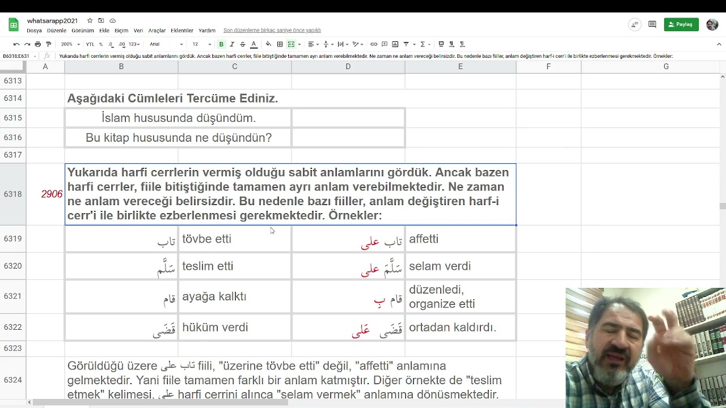Toggle strikethrough formatting
Viewport: 726px width, 408px height.
pos(243,44)
